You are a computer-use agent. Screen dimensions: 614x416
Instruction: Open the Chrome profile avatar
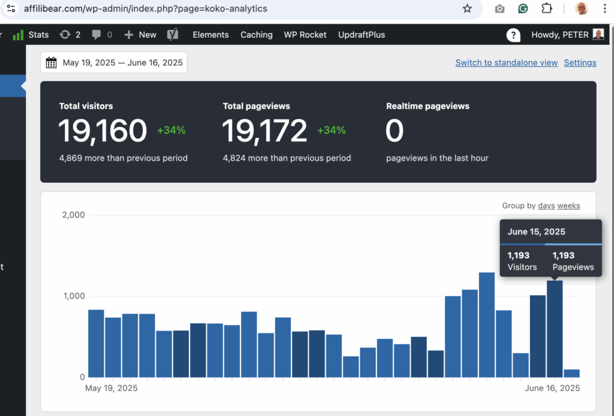click(581, 9)
